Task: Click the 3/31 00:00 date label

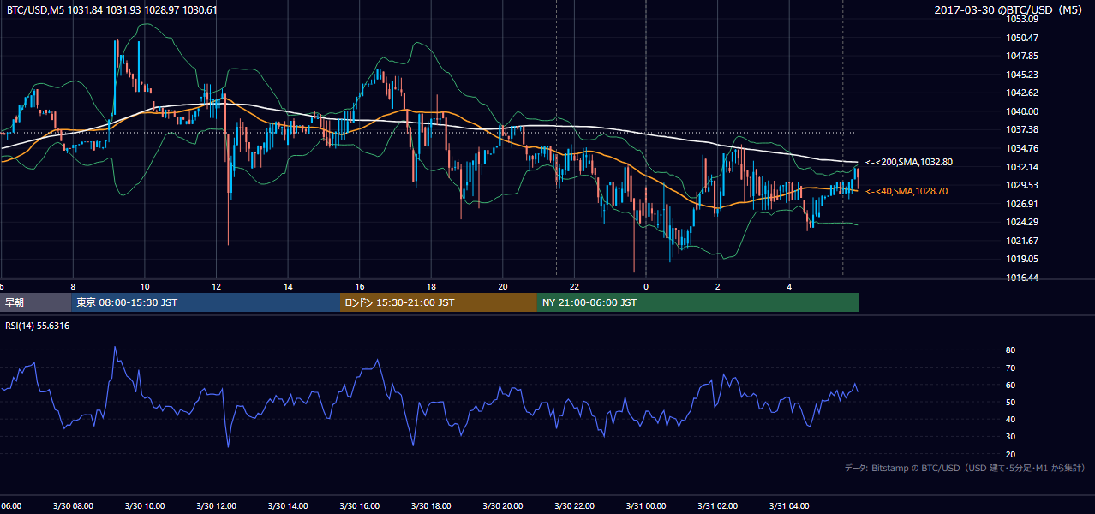Action: [x=646, y=506]
